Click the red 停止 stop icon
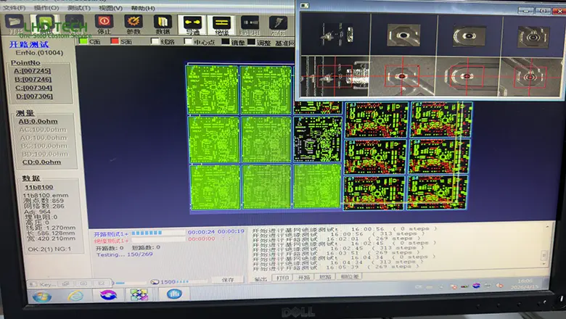Screen dimensions: 566x319 click(x=104, y=22)
